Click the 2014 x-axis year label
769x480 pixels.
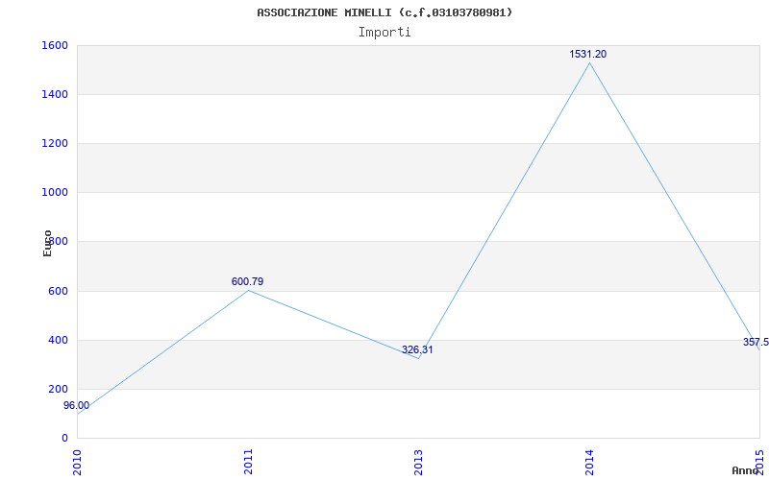pyautogui.click(x=589, y=462)
